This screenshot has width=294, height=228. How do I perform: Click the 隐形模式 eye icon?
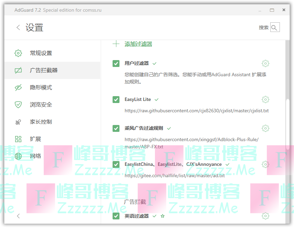tap(18, 88)
